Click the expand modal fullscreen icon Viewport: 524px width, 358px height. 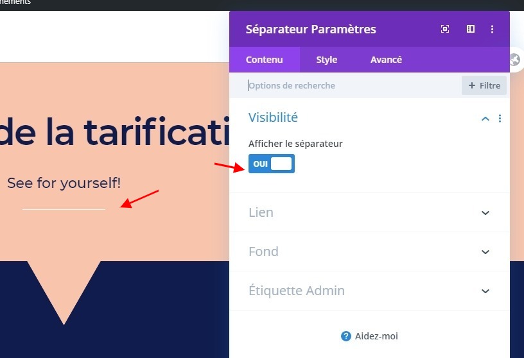click(x=445, y=29)
